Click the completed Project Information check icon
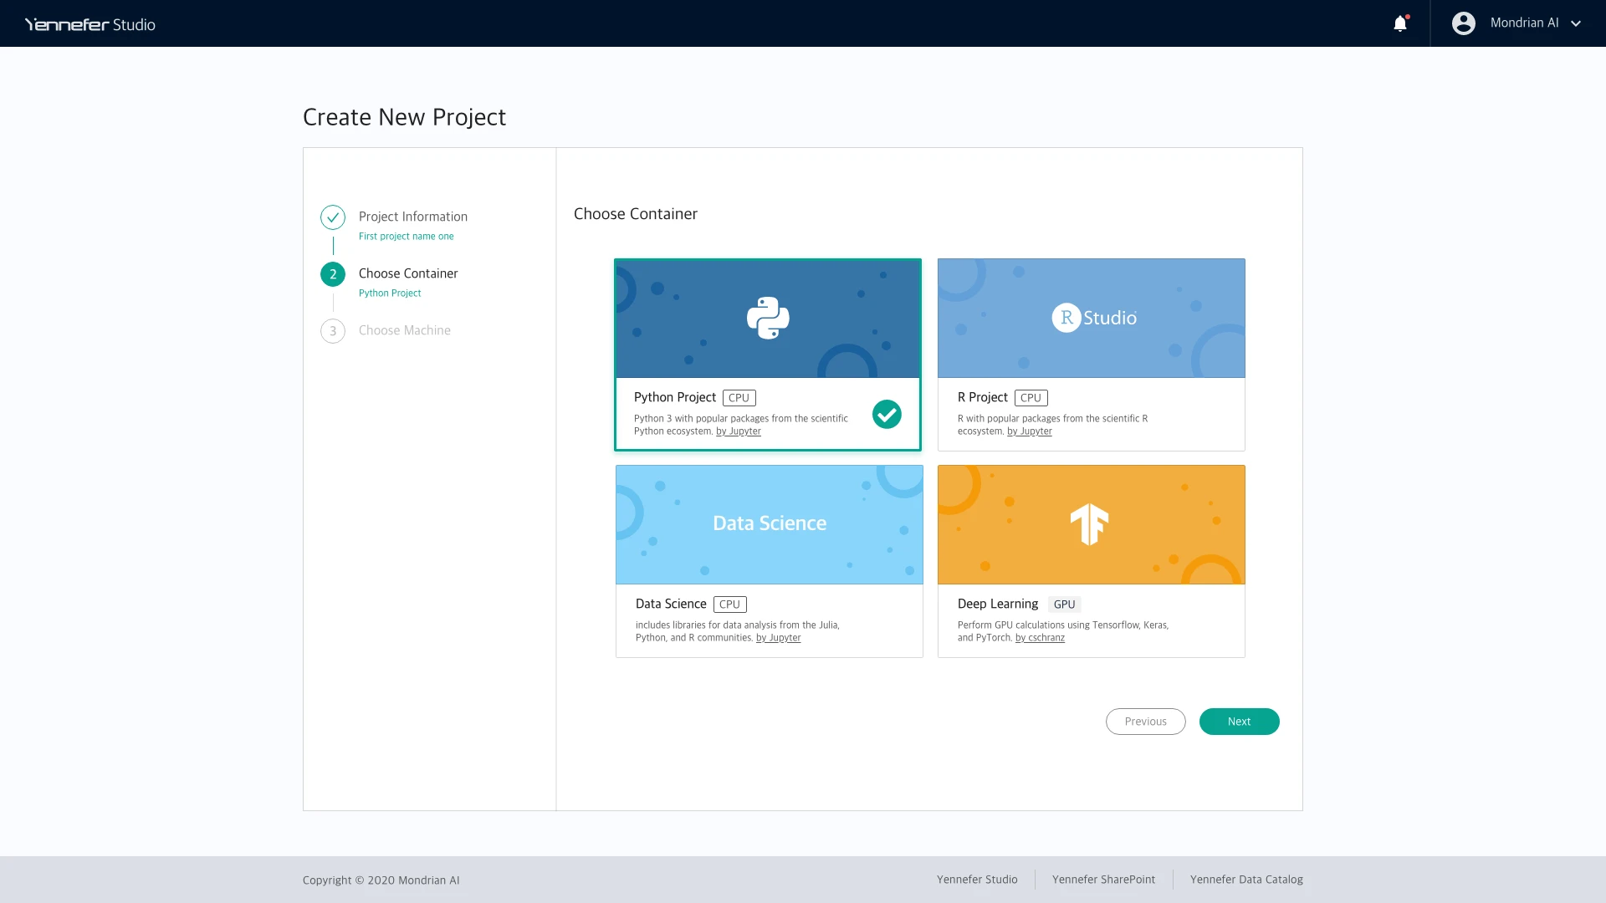 pos(333,217)
